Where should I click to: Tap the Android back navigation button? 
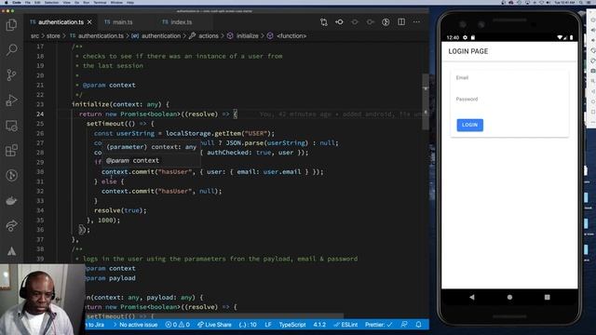pyautogui.click(x=472, y=298)
